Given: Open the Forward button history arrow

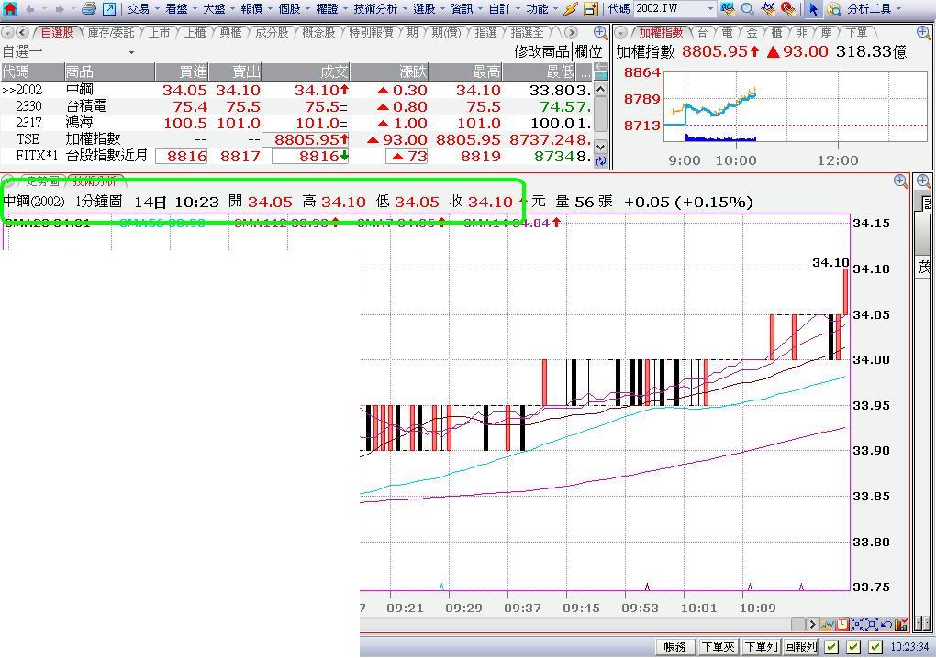Looking at the screenshot, I should (72, 9).
